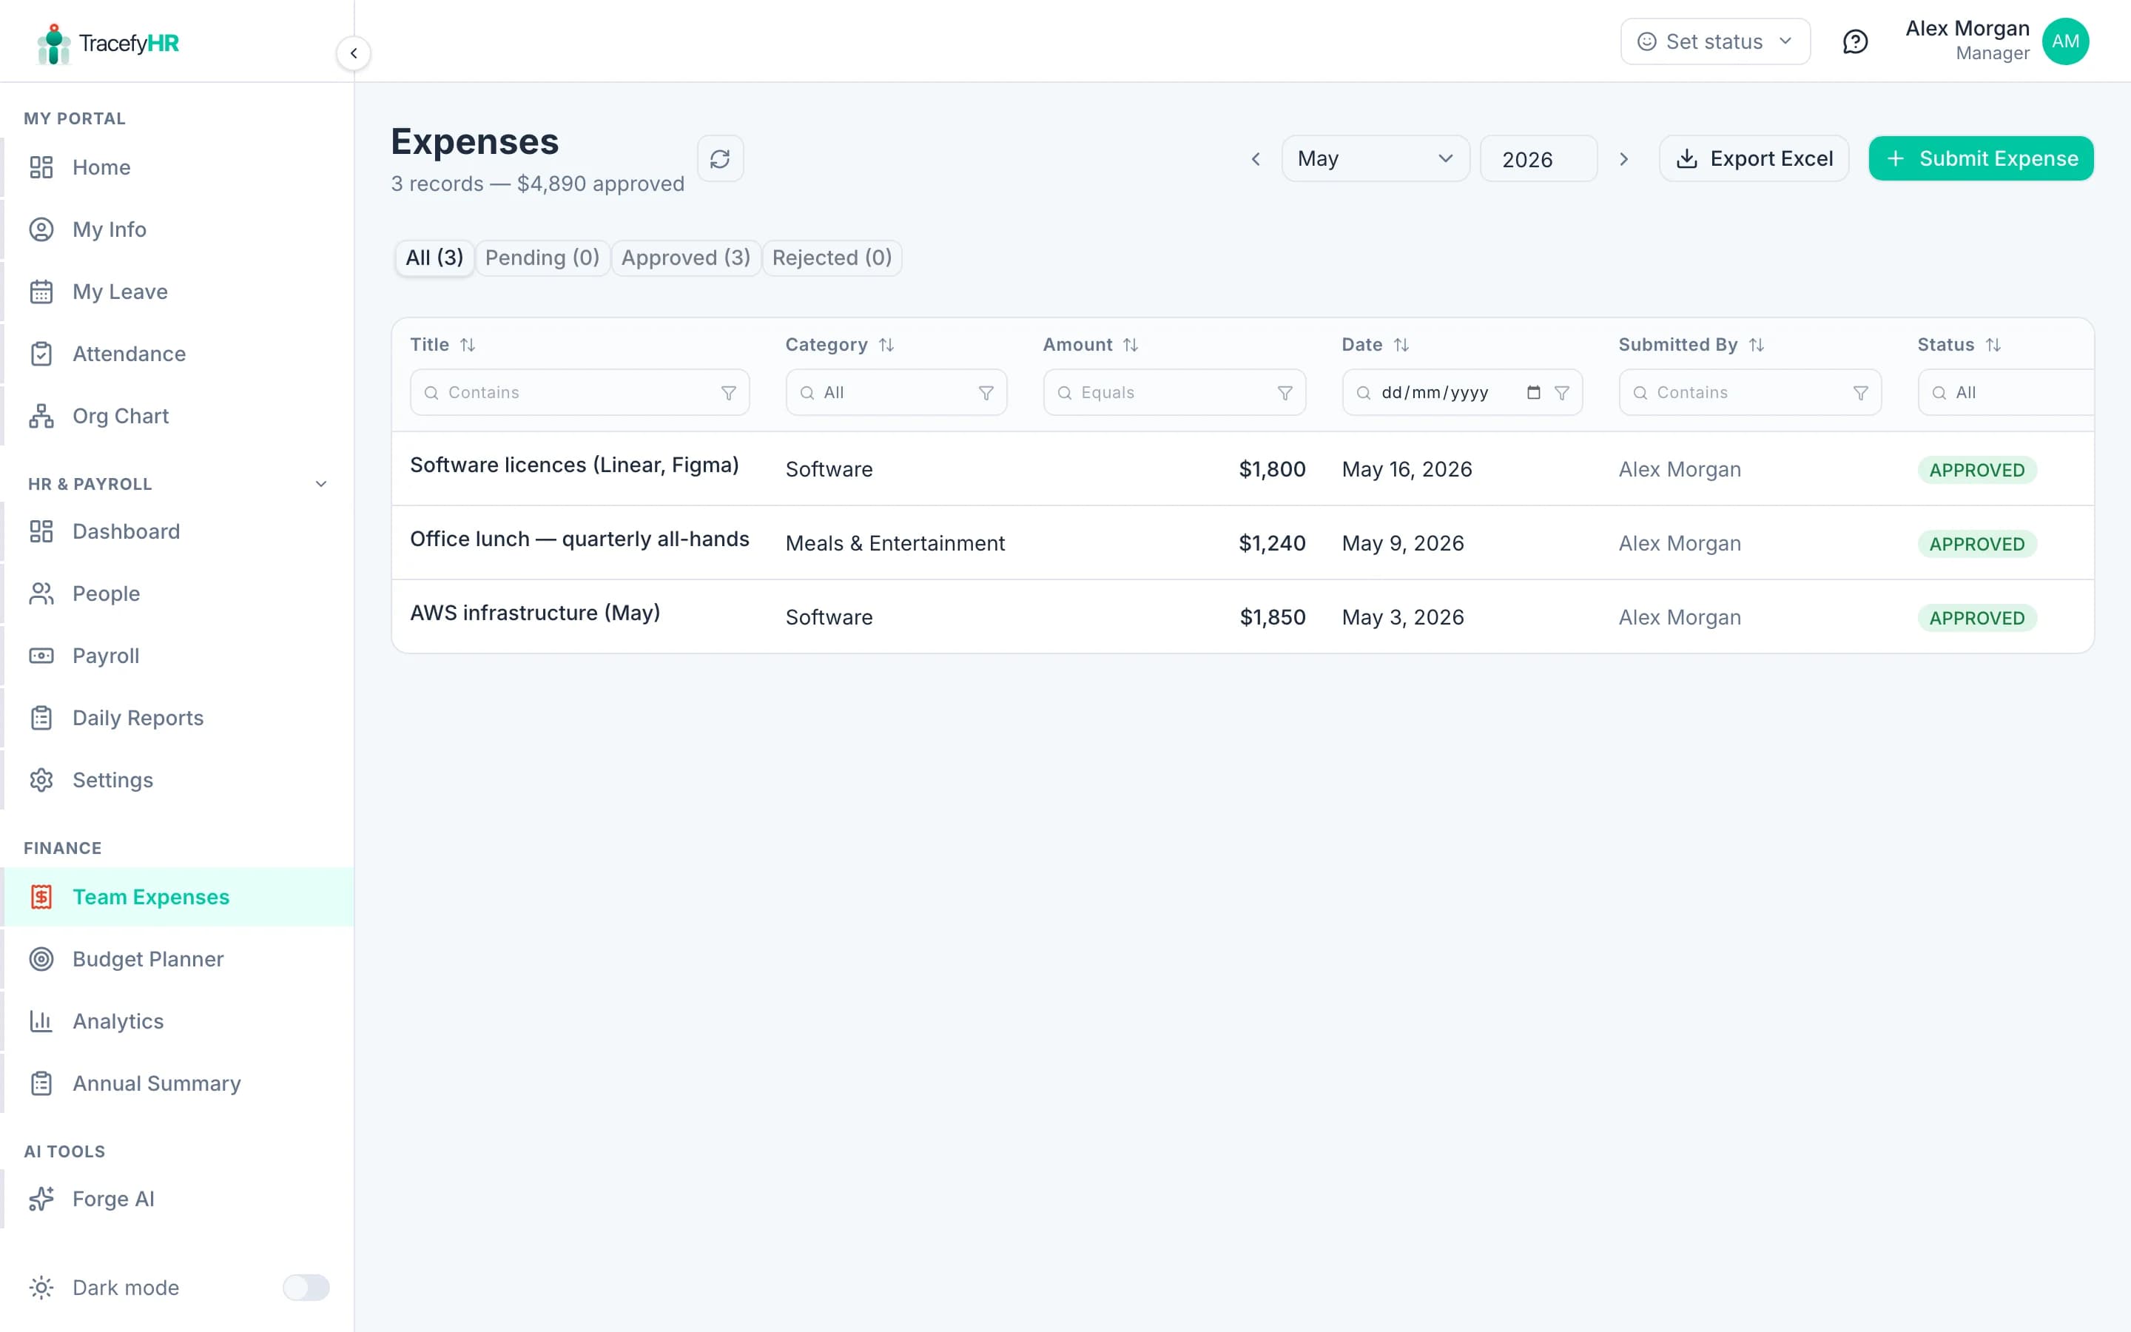
Task: Open Submitted By filter funnel options
Action: (1861, 393)
